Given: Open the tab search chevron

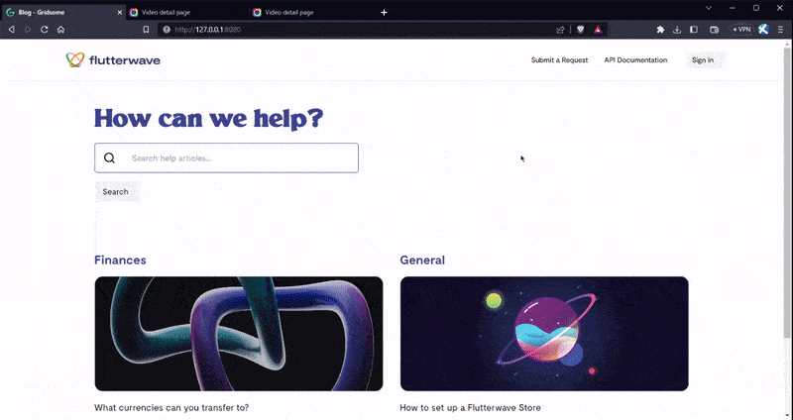Looking at the screenshot, I should click(709, 8).
